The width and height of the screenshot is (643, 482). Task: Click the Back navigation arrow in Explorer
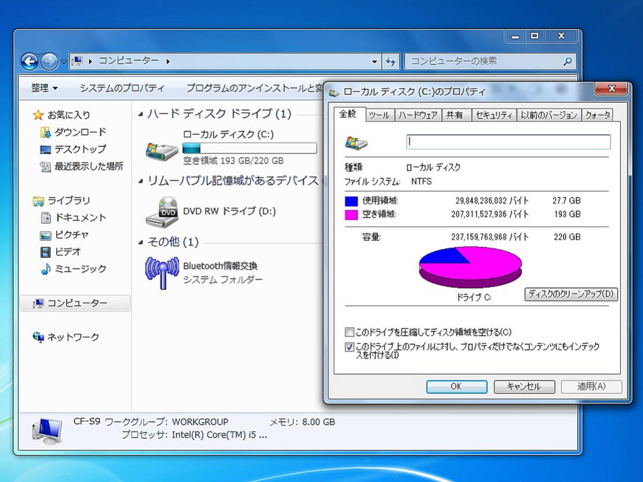click(29, 61)
